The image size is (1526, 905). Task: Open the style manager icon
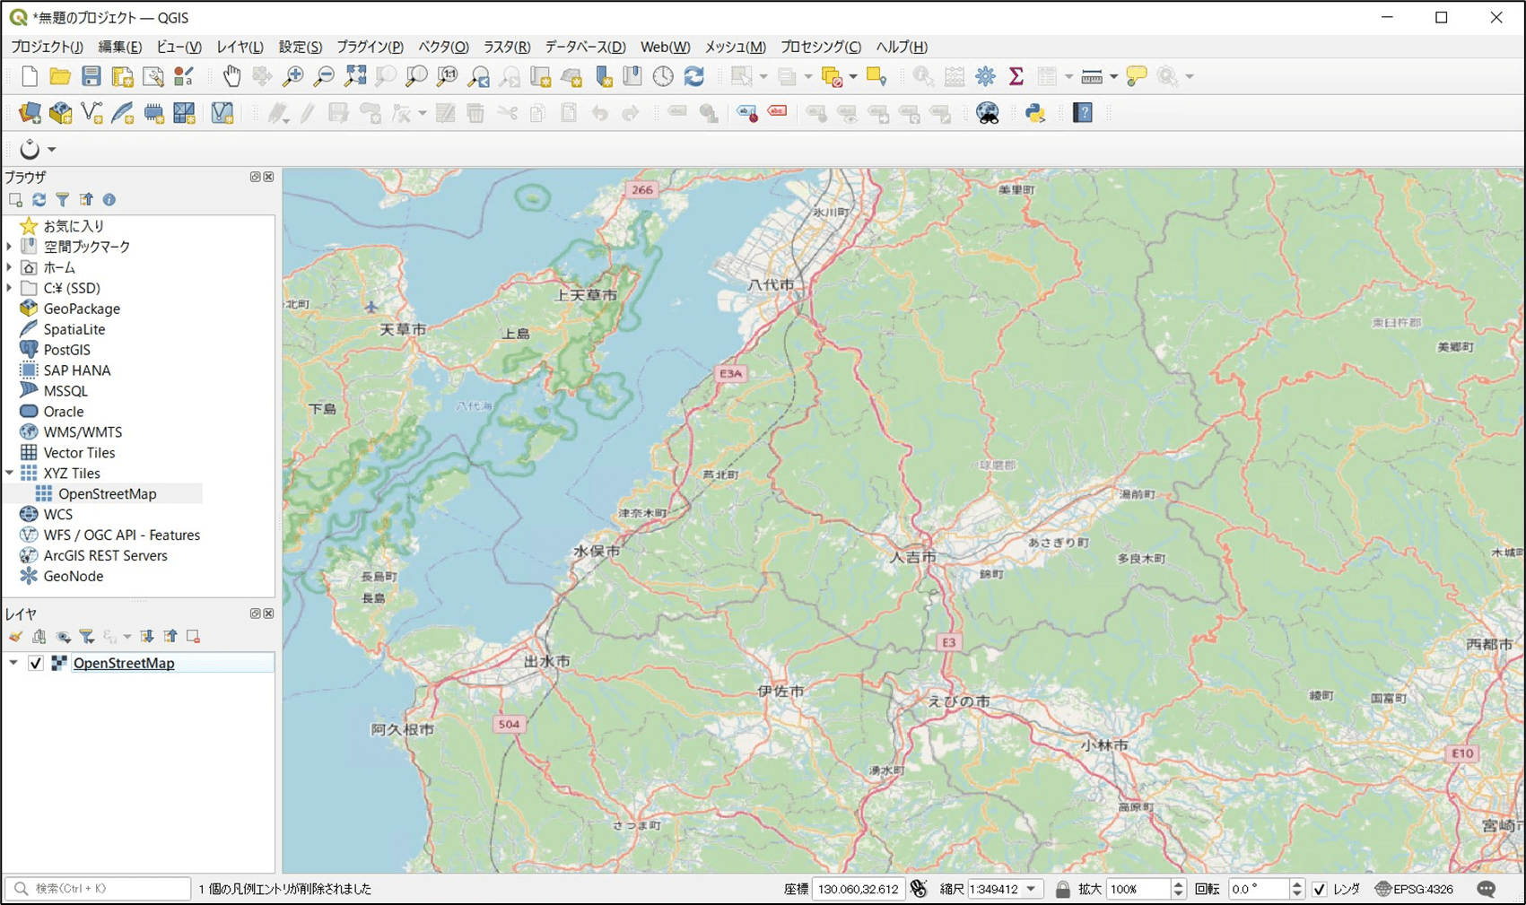[184, 76]
